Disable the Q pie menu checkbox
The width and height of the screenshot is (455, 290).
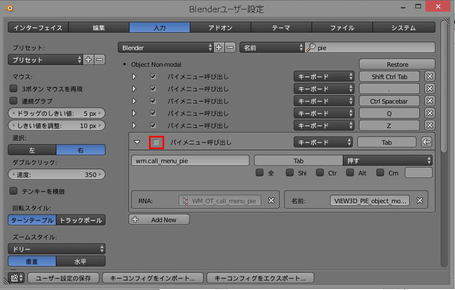tap(153, 113)
